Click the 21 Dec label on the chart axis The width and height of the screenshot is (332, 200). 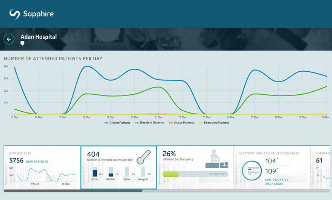pos(158,117)
